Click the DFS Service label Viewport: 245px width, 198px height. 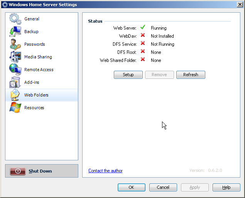coord(125,44)
